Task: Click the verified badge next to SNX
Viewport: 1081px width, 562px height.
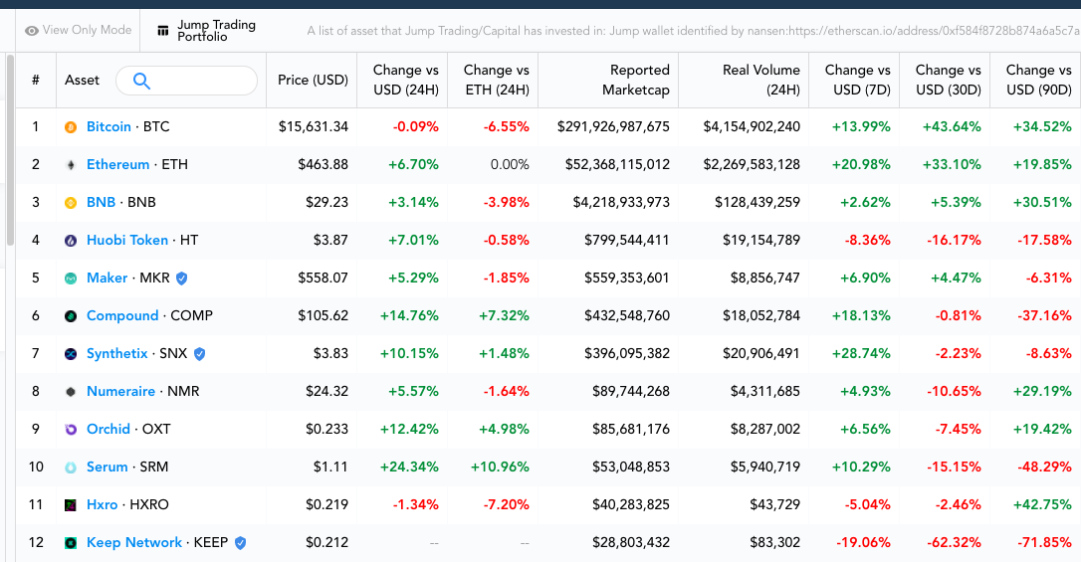Action: pos(199,354)
